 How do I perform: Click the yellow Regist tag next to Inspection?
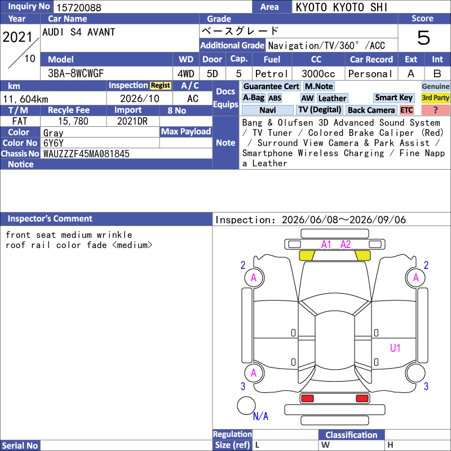pyautogui.click(x=161, y=86)
